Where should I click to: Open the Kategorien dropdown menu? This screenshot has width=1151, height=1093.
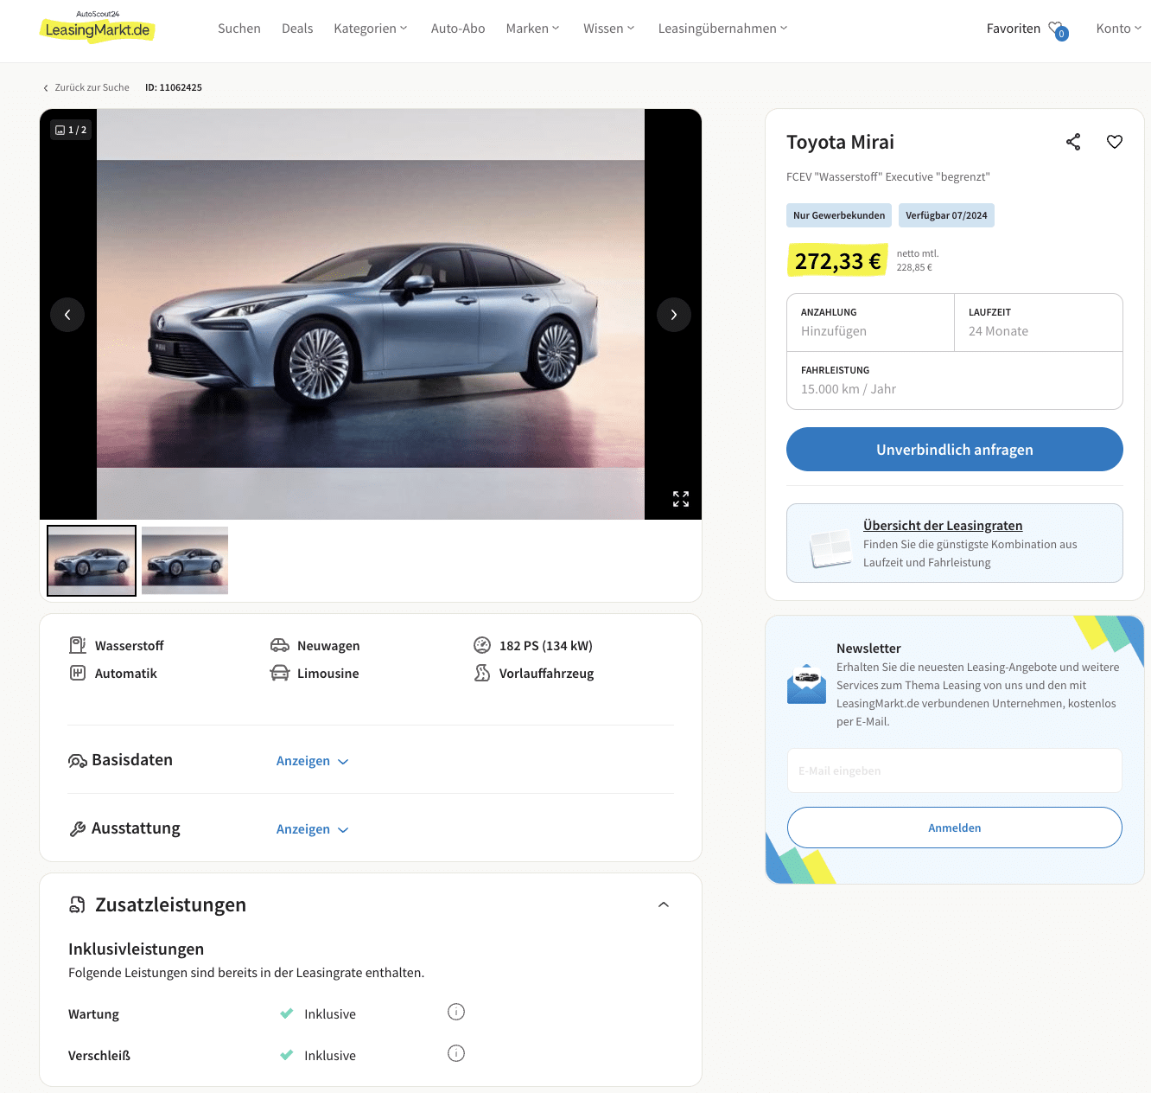tap(371, 29)
